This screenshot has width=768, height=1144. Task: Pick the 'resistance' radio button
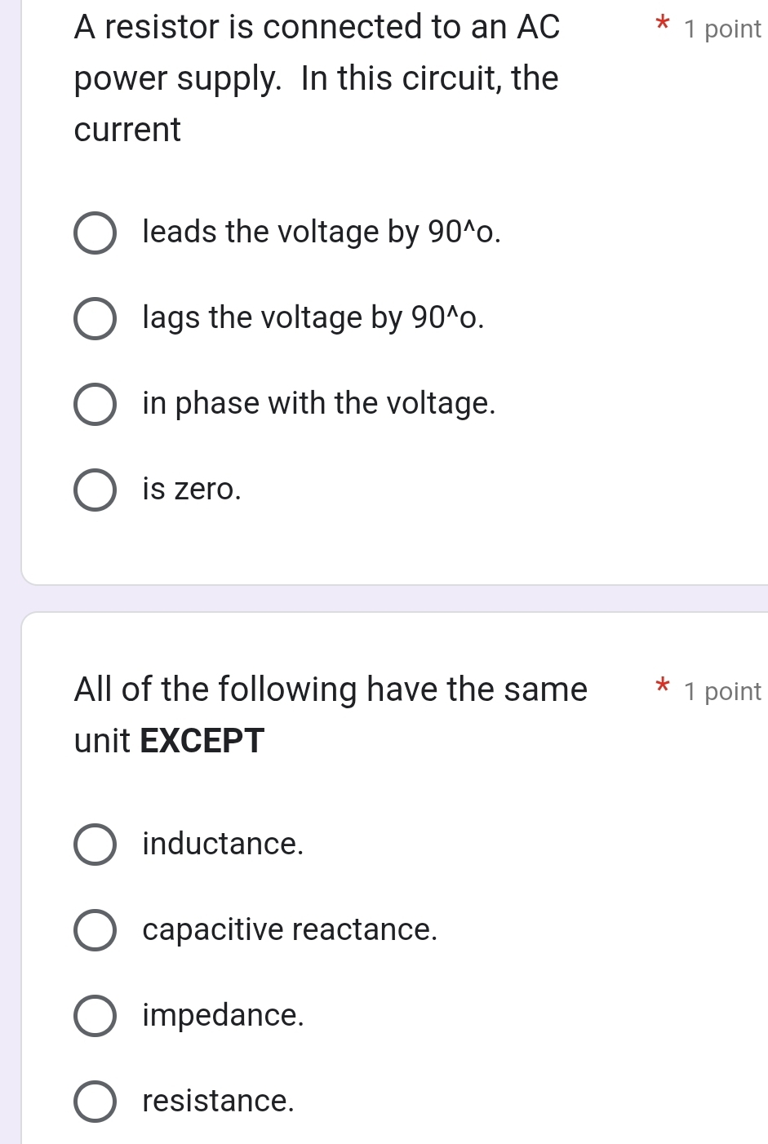click(95, 1102)
